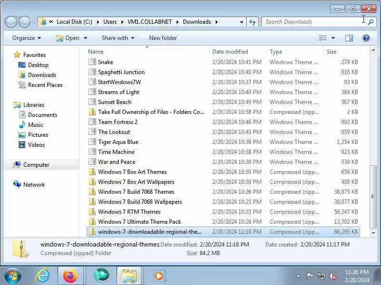
Task: Select the War and Peace theme icon
Action: (x=92, y=161)
